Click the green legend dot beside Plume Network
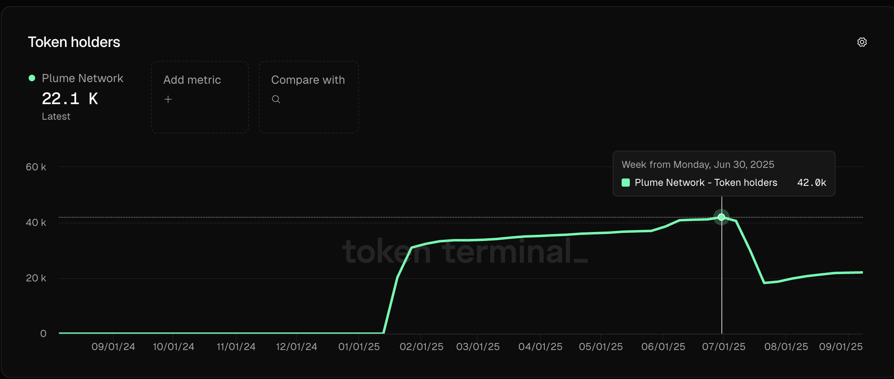The width and height of the screenshot is (894, 379). [x=31, y=78]
